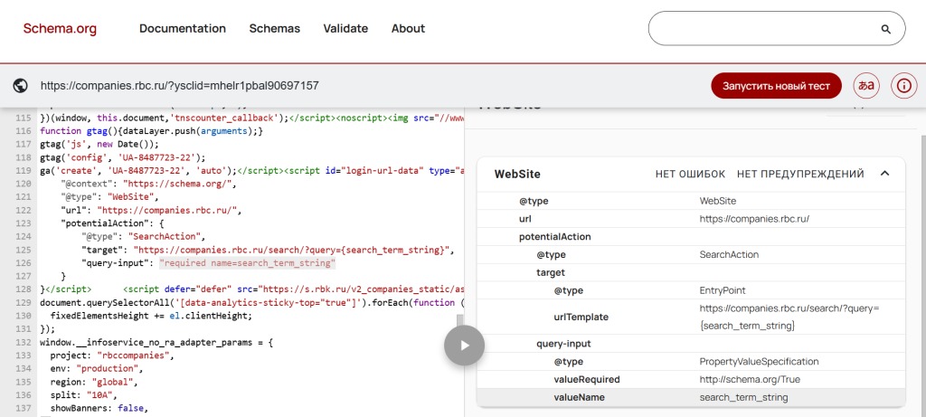Select the PropertyValueSpecification value

point(759,362)
